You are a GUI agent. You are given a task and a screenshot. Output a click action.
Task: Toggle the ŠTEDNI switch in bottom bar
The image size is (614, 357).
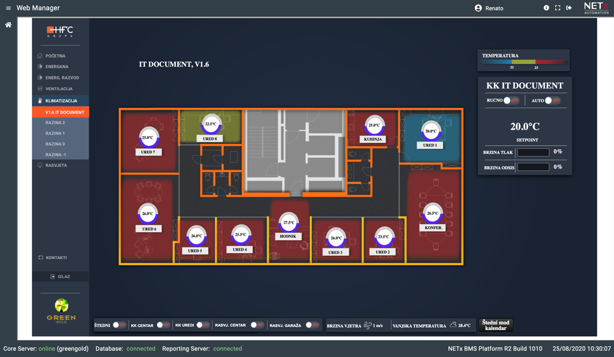coord(119,325)
